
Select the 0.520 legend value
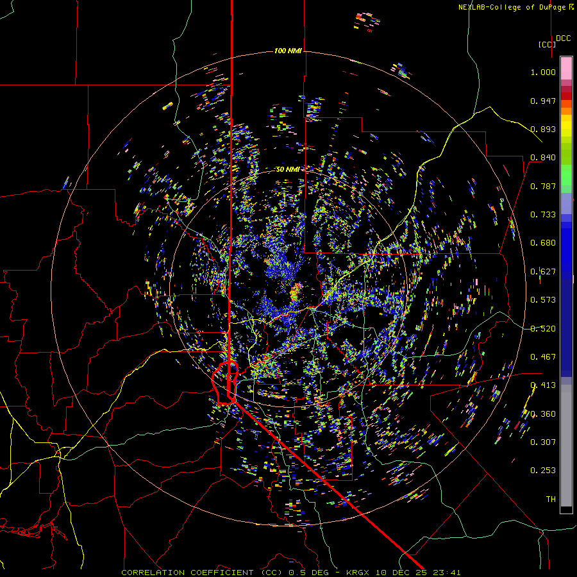click(x=543, y=329)
